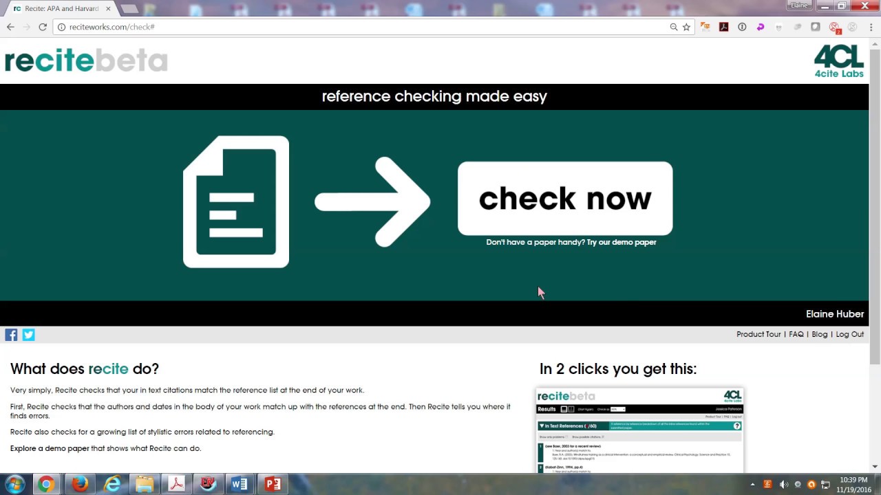
Task: Open the Facebook page icon
Action: (x=11, y=335)
